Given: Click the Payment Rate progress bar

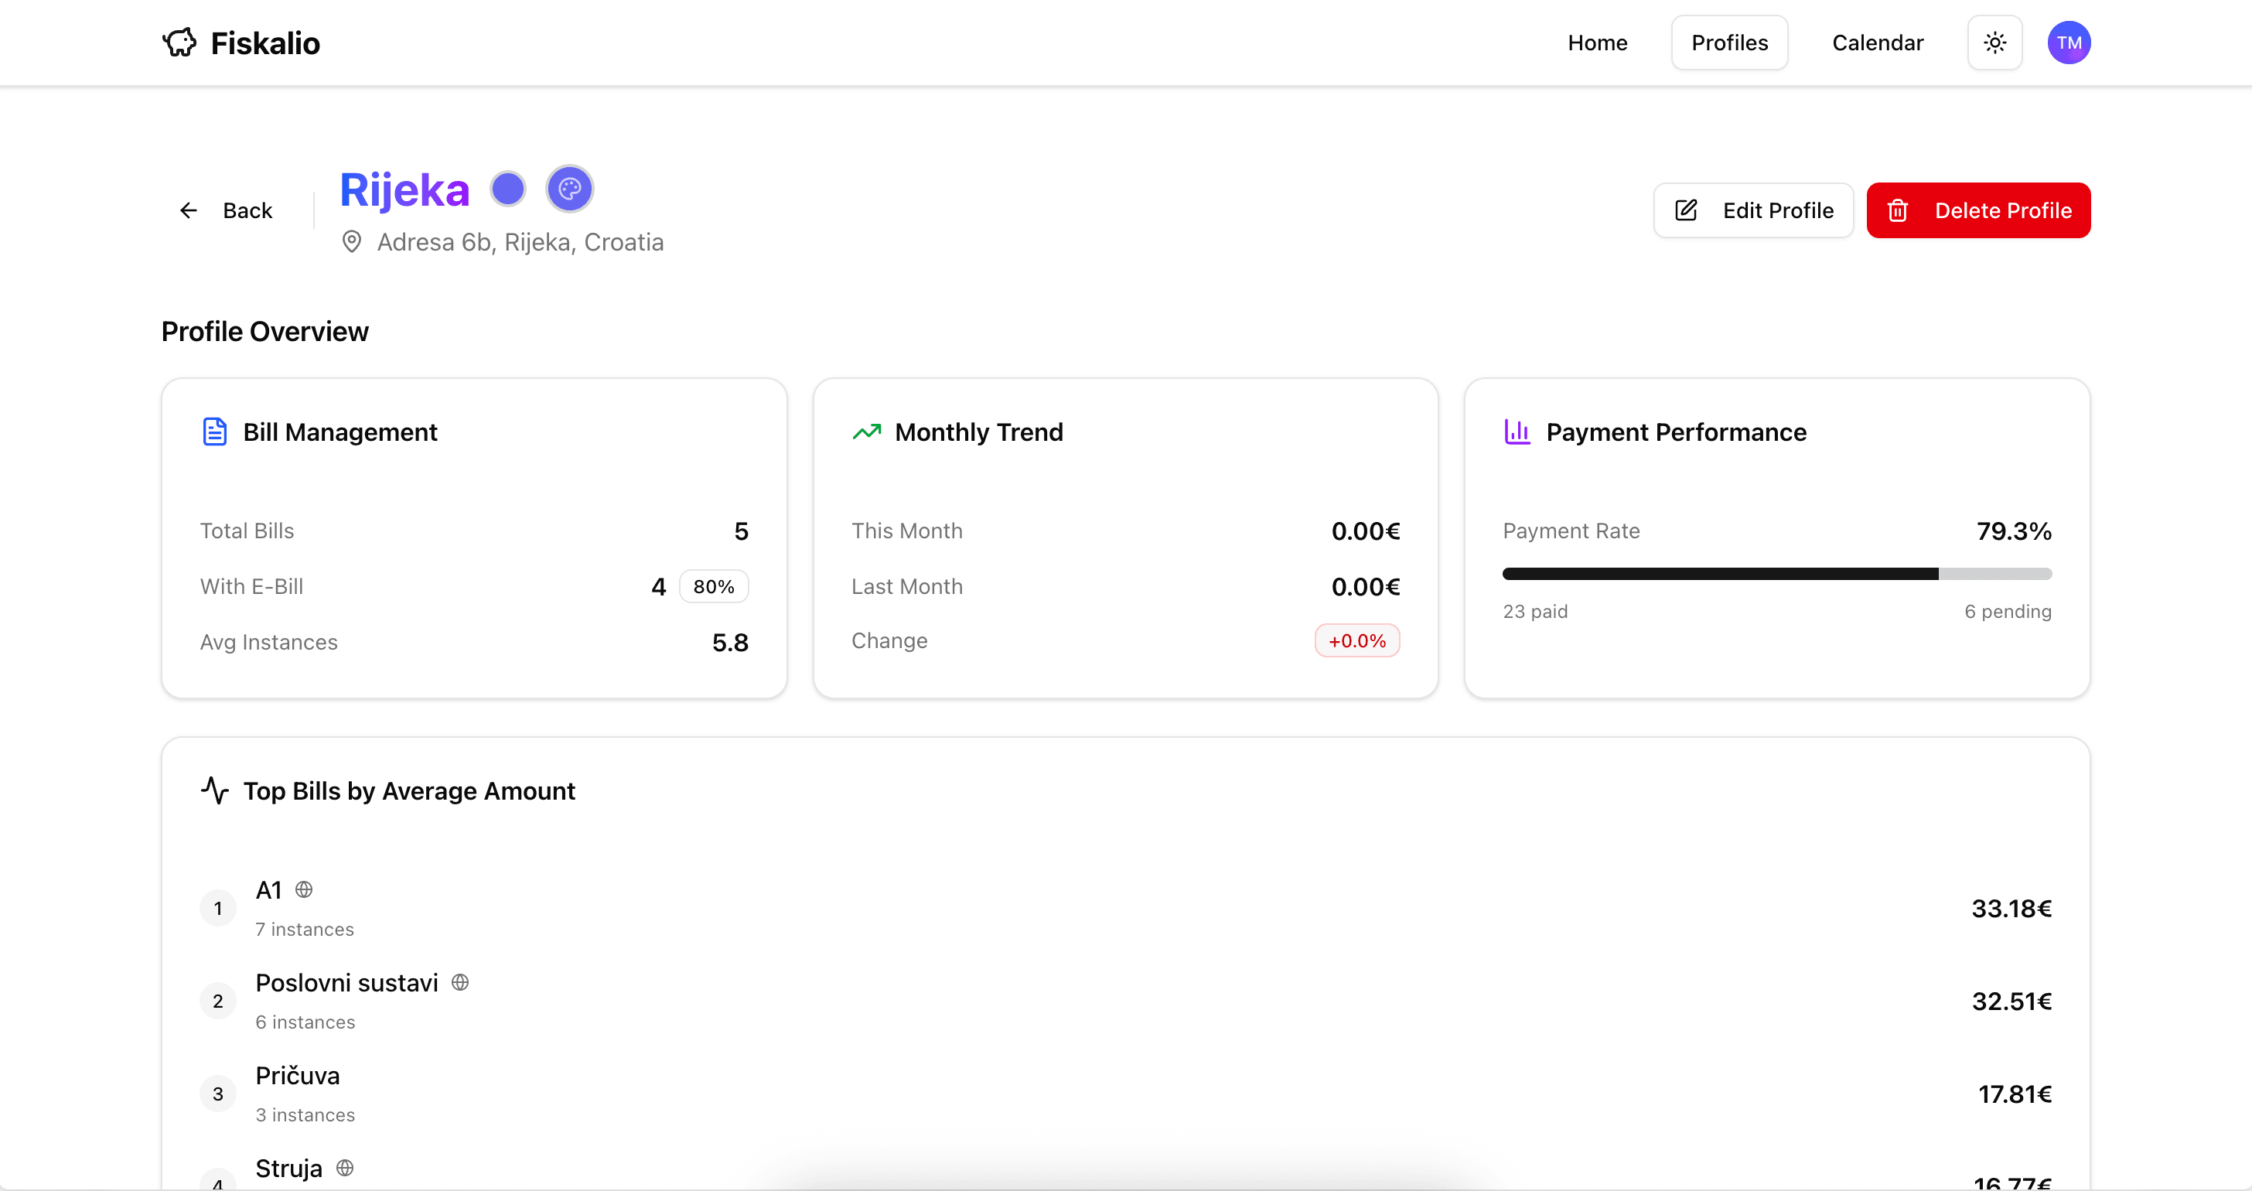Looking at the screenshot, I should 1776,574.
